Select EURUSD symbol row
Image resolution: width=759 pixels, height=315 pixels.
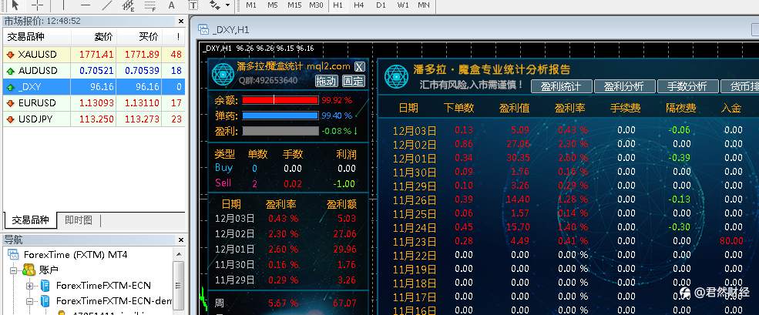click(94, 103)
